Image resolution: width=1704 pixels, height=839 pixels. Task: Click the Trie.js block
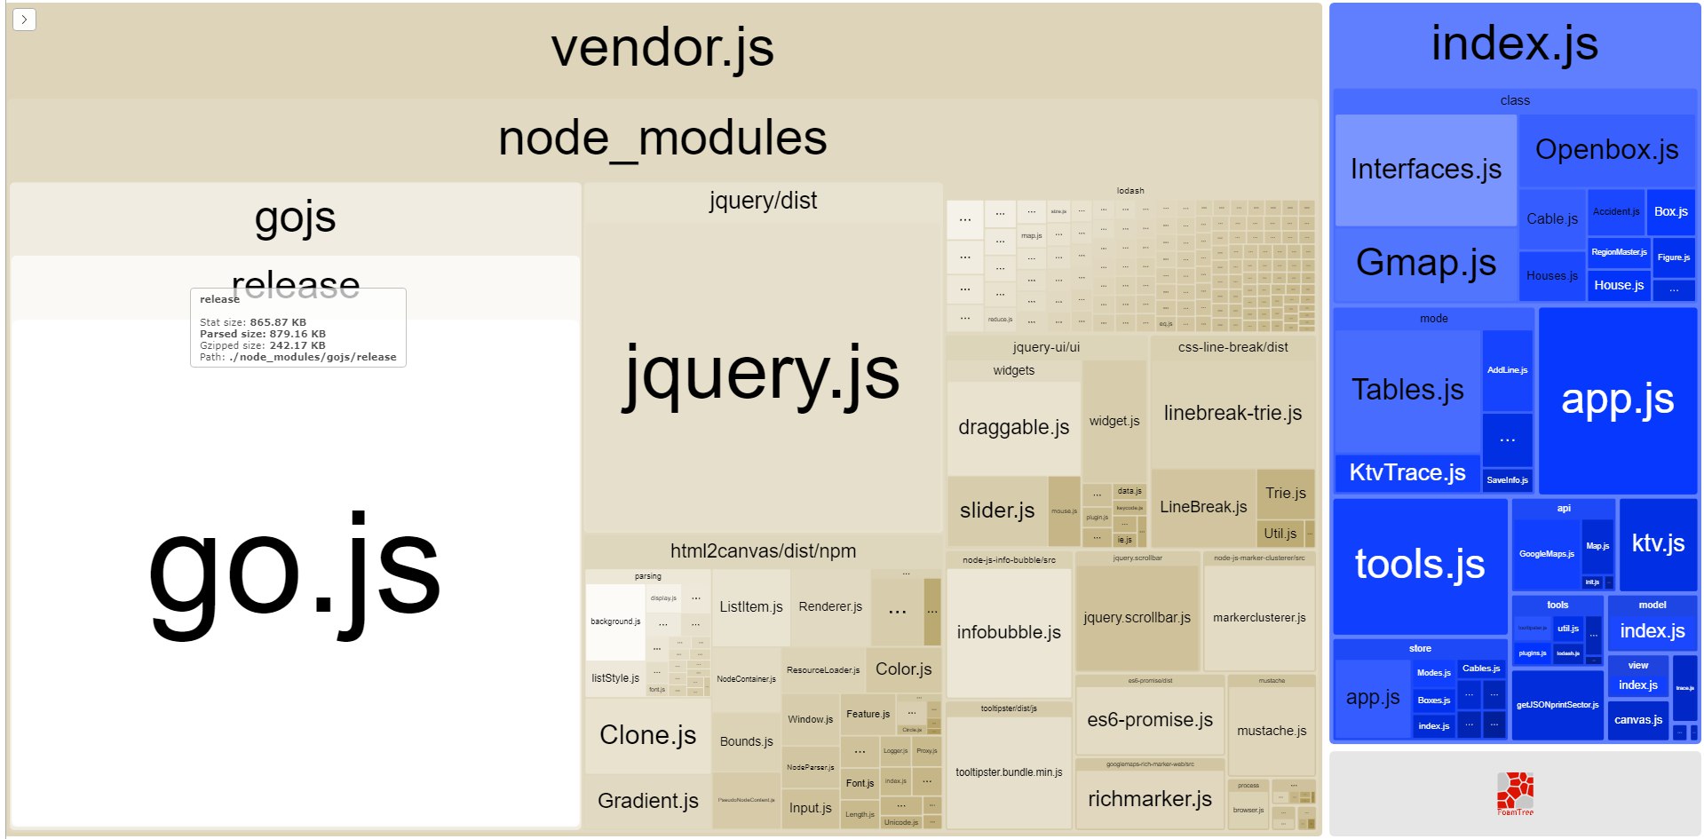(x=1285, y=493)
